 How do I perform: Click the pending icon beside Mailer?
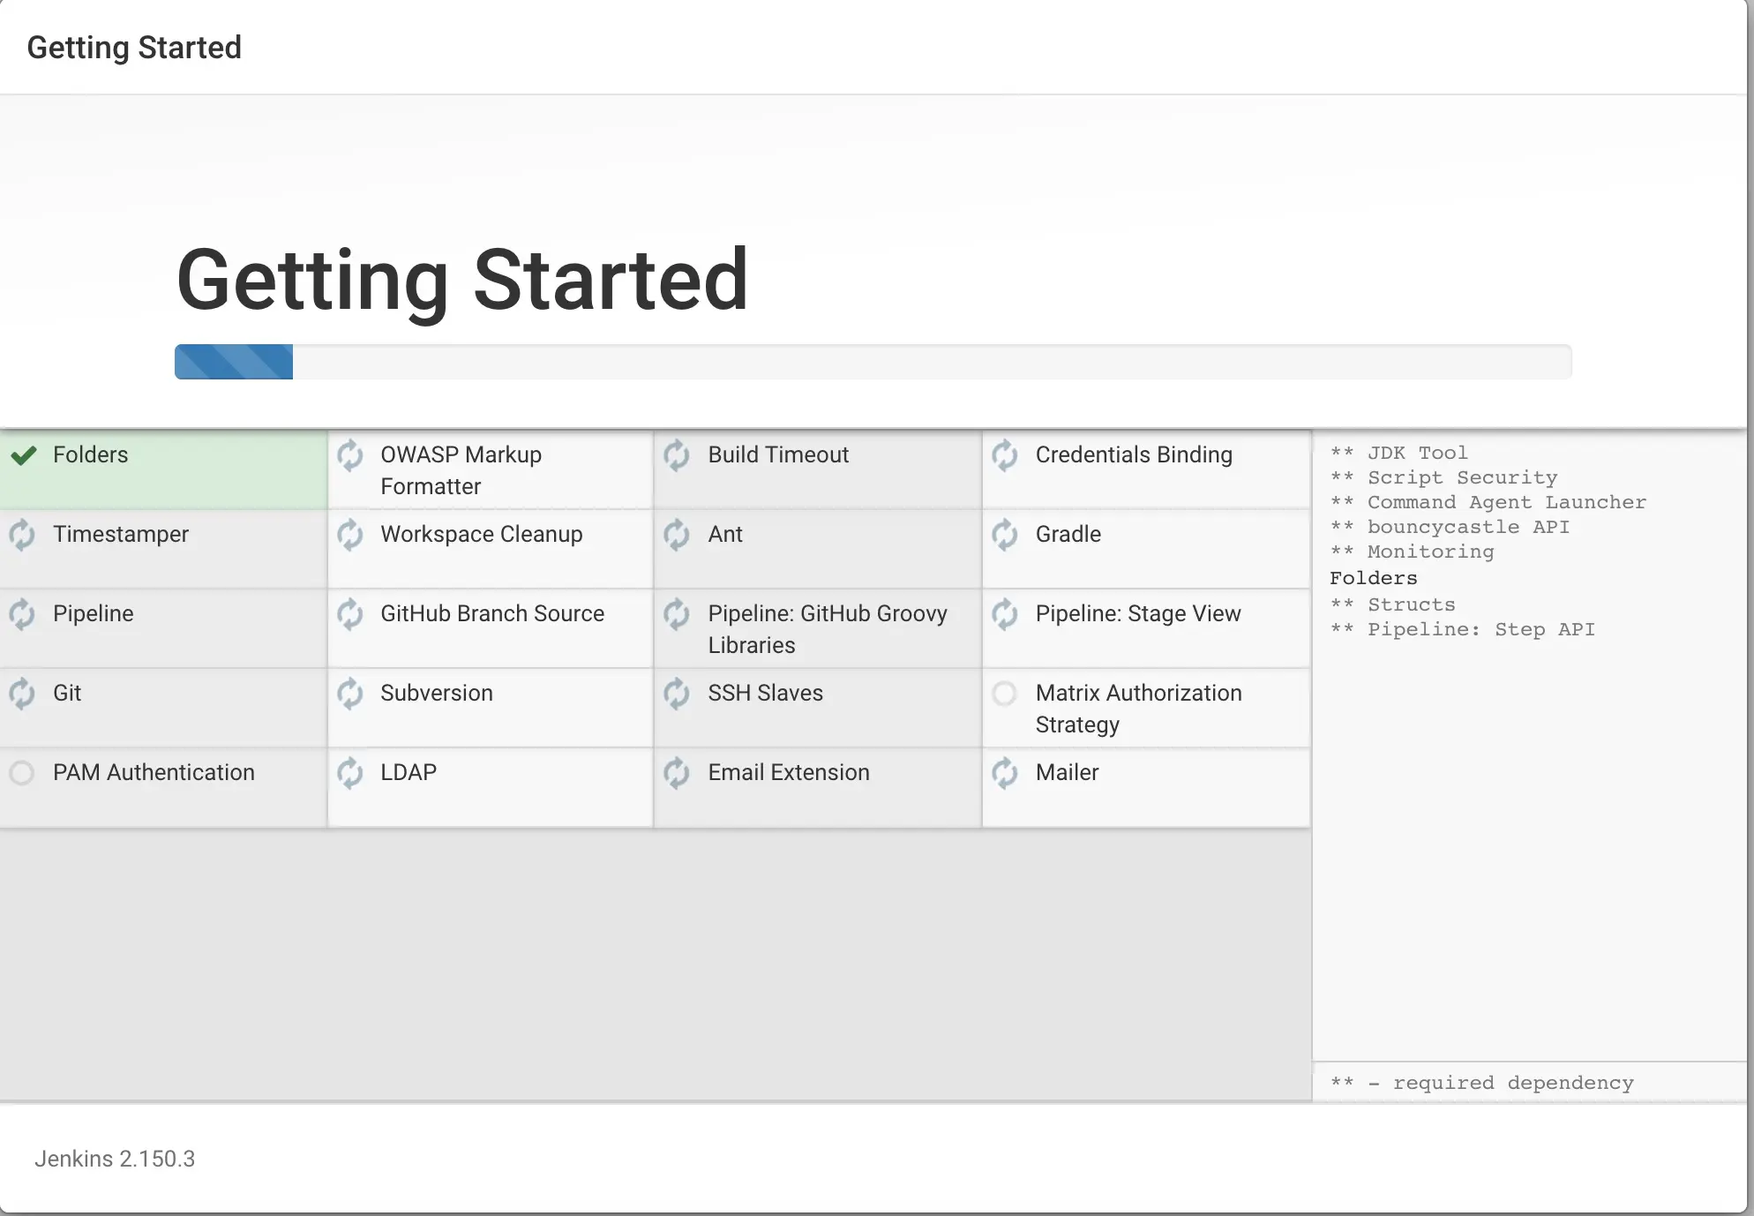(1005, 773)
